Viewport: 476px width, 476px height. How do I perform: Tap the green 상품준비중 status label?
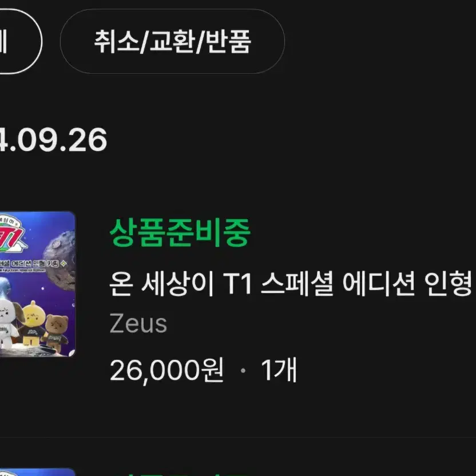tap(180, 233)
